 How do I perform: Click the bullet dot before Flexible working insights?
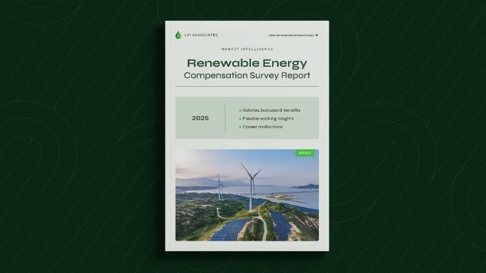point(241,118)
